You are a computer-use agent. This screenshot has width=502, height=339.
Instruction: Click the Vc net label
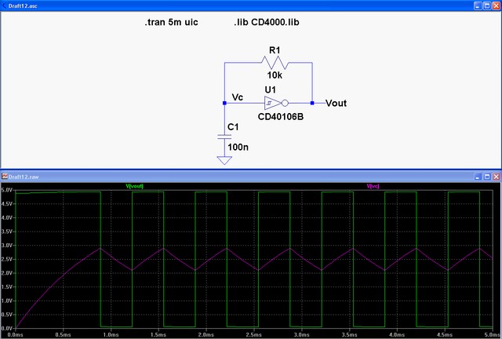tap(237, 97)
